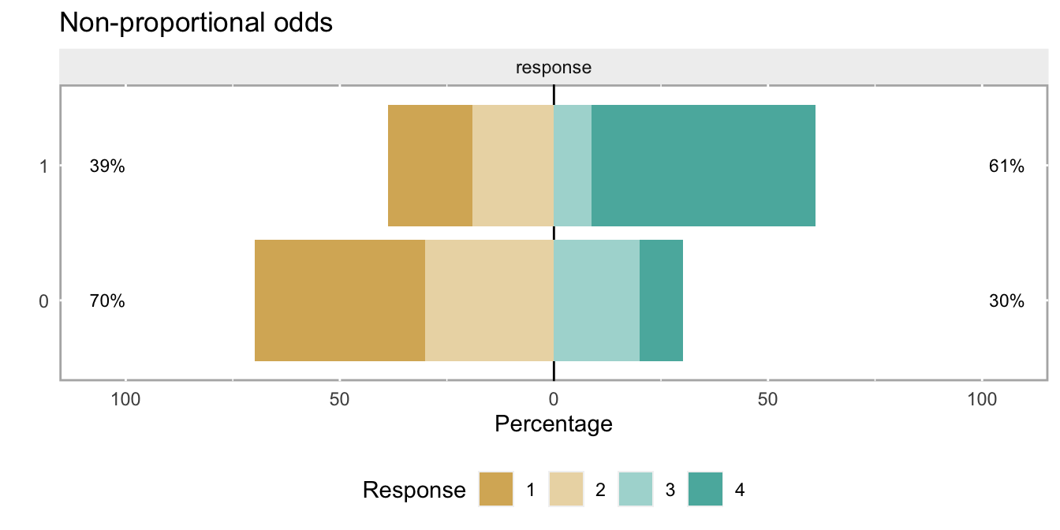Click the "Non-proportional odds" title

click(x=196, y=24)
